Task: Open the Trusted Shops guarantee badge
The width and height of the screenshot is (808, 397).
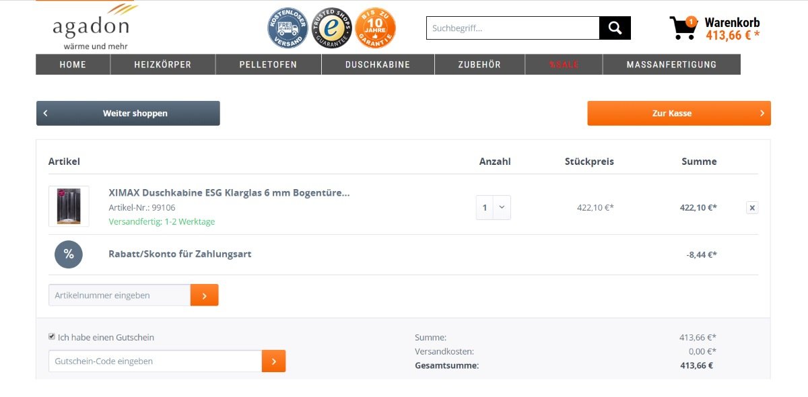Action: 331,28
